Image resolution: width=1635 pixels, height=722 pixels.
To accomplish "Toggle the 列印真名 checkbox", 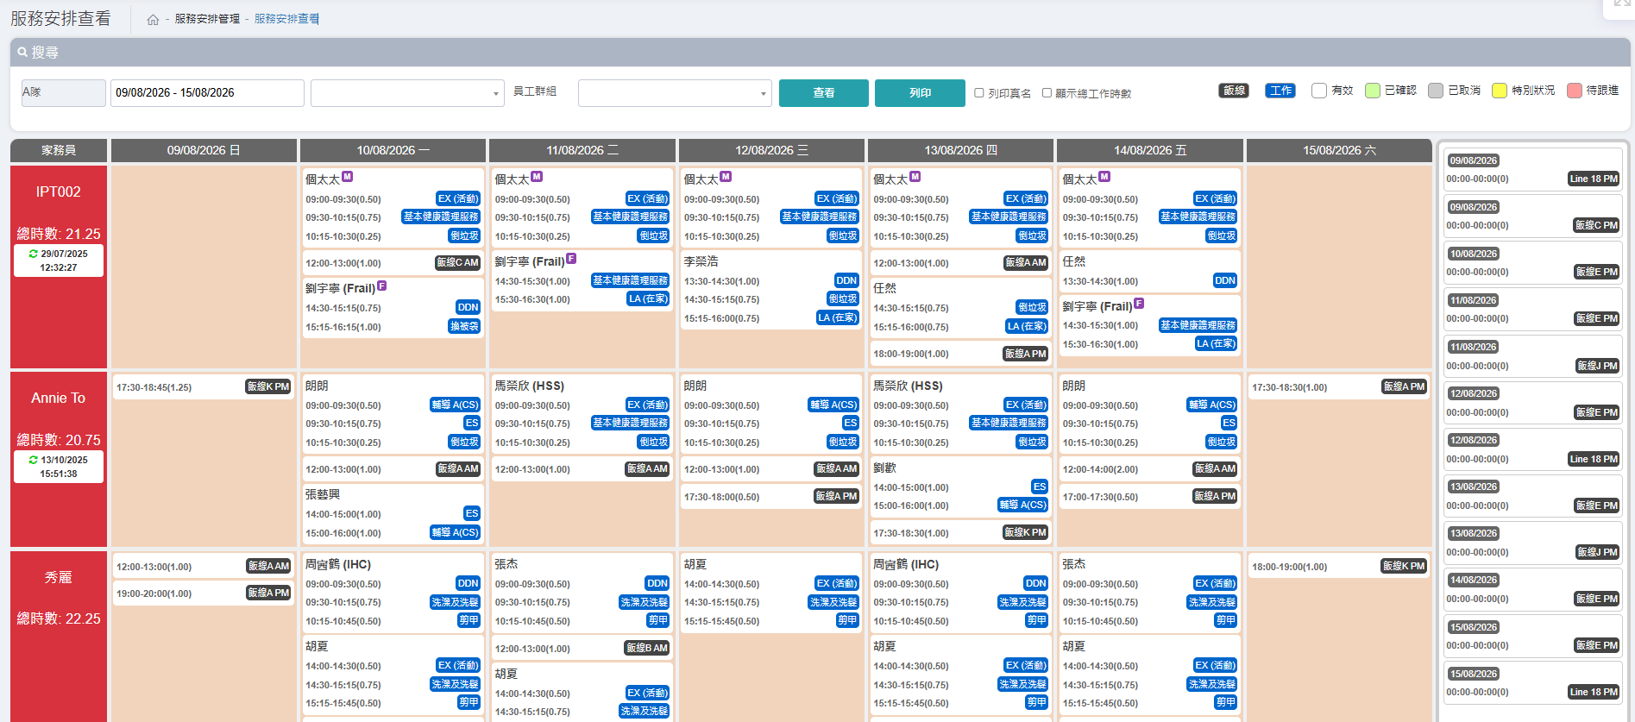I will point(979,93).
